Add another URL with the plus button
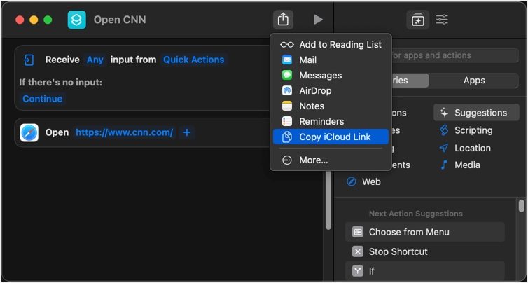Screen dimensions: 528x283 (186, 132)
